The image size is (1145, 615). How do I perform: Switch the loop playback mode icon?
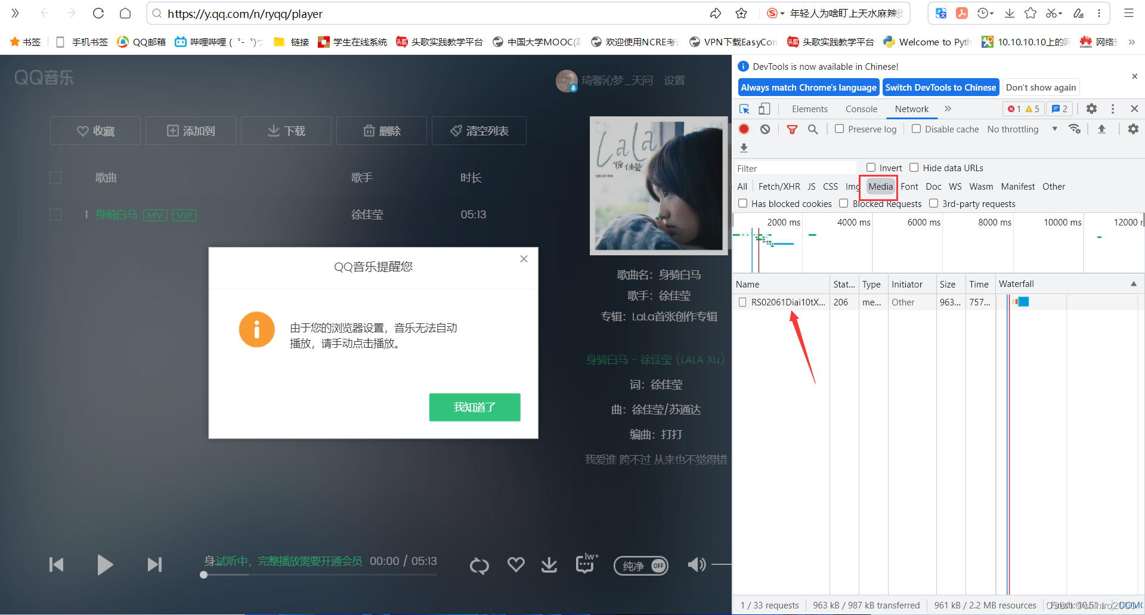(479, 565)
